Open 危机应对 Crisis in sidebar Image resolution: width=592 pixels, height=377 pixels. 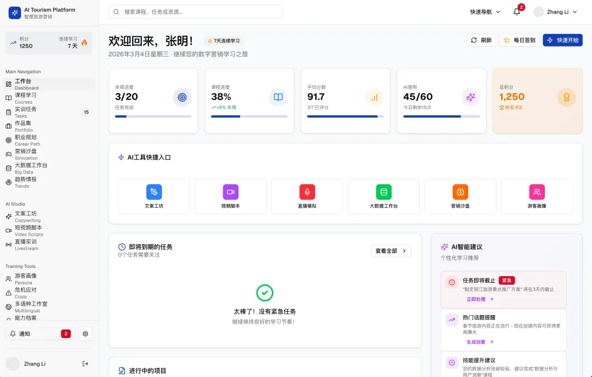49,293
